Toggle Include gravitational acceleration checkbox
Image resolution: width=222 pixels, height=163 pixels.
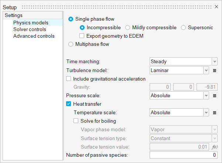[x=68, y=79]
